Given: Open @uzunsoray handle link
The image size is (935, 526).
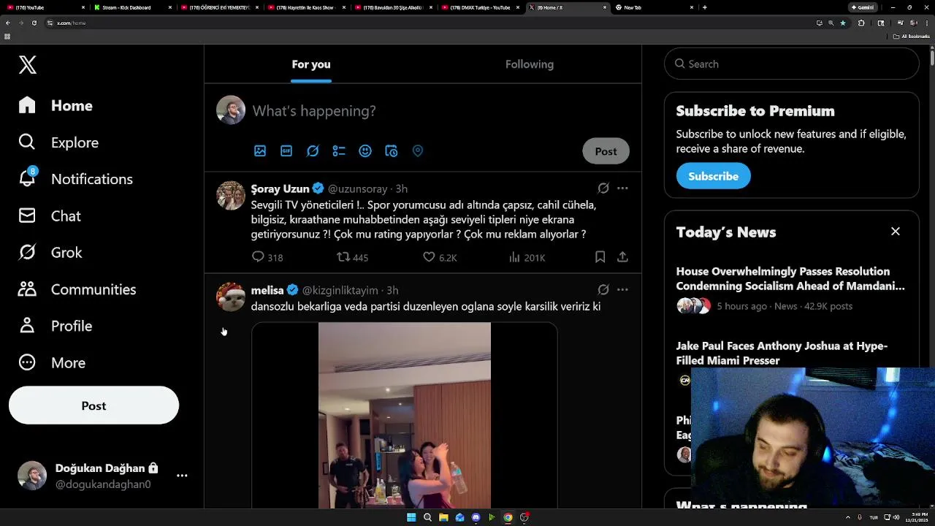Looking at the screenshot, I should coord(357,188).
